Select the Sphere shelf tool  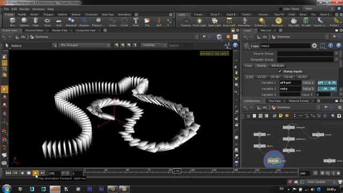tap(24, 22)
